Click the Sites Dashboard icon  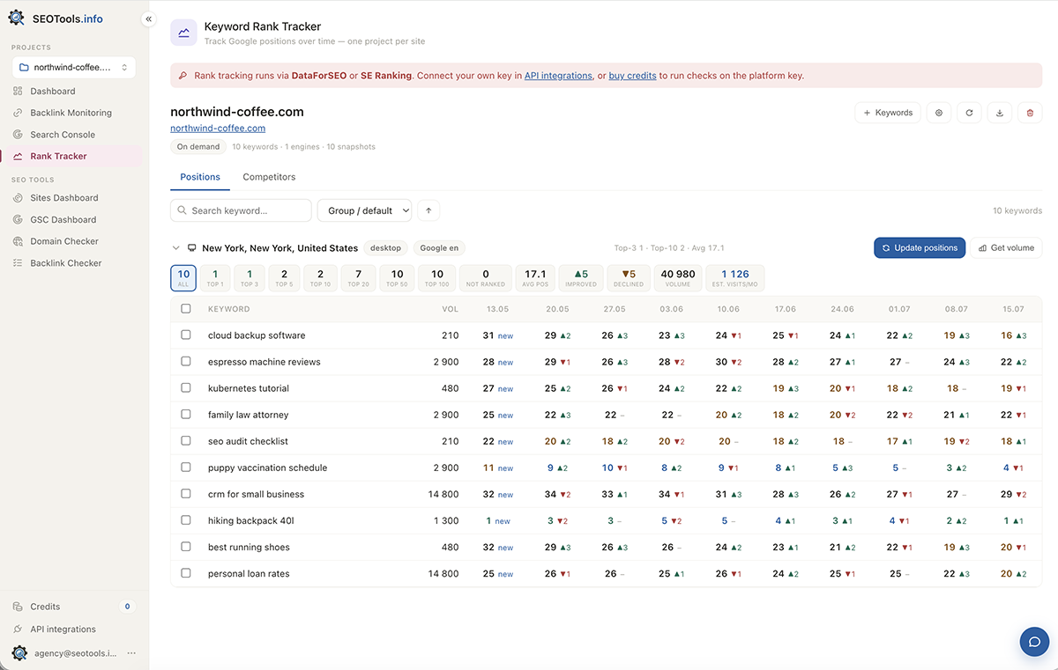pyautogui.click(x=19, y=198)
